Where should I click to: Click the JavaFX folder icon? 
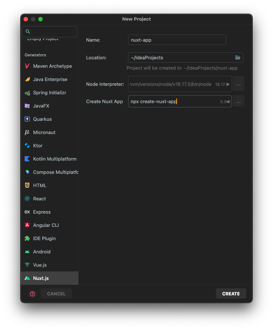[x=27, y=106]
